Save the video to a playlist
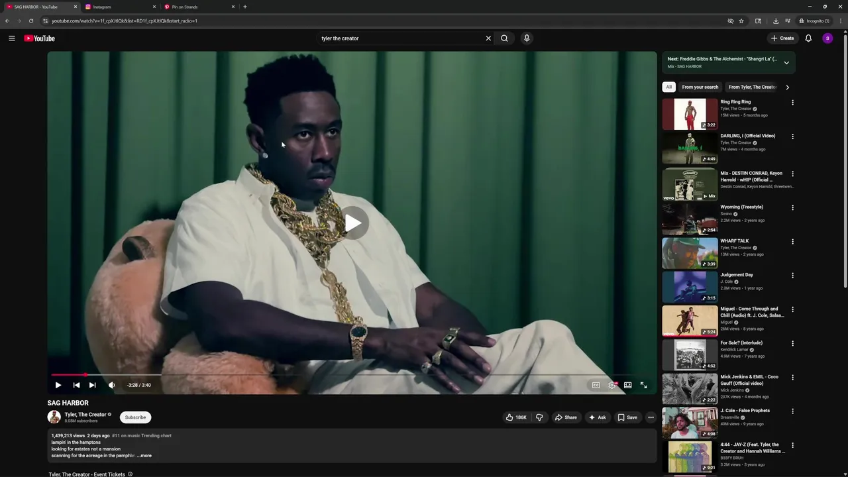 click(627, 417)
